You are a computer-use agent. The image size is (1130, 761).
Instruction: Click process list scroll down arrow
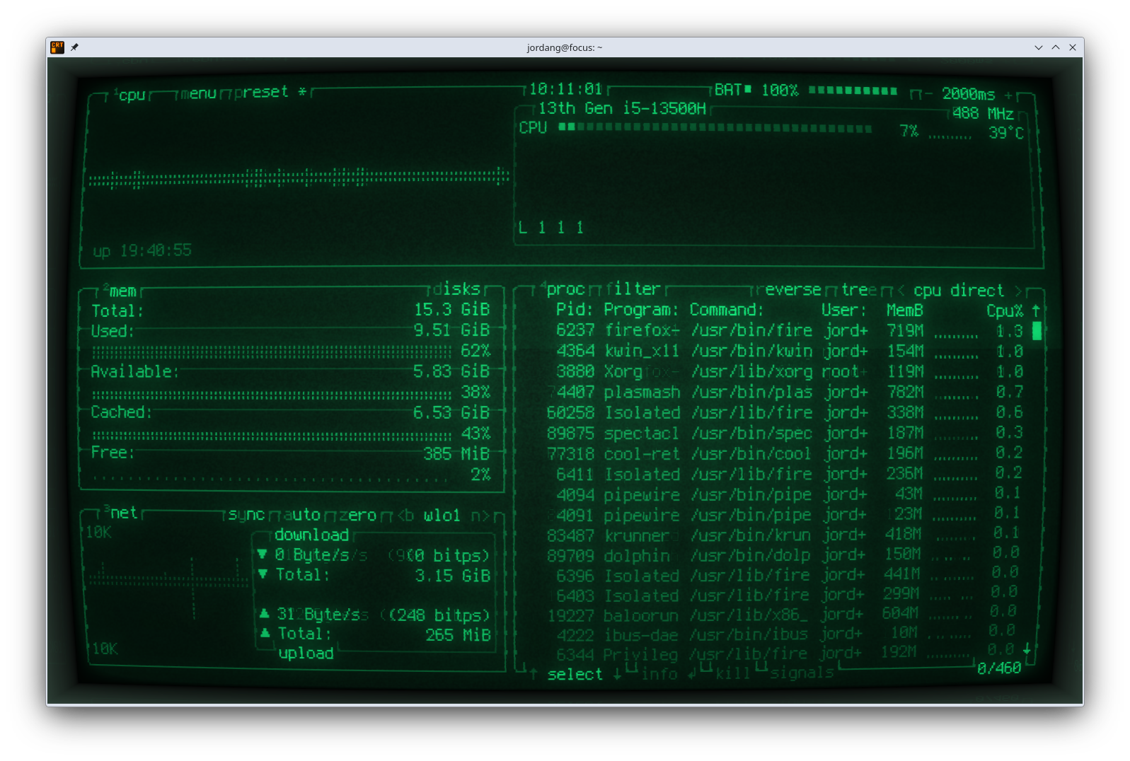pyautogui.click(x=1026, y=649)
